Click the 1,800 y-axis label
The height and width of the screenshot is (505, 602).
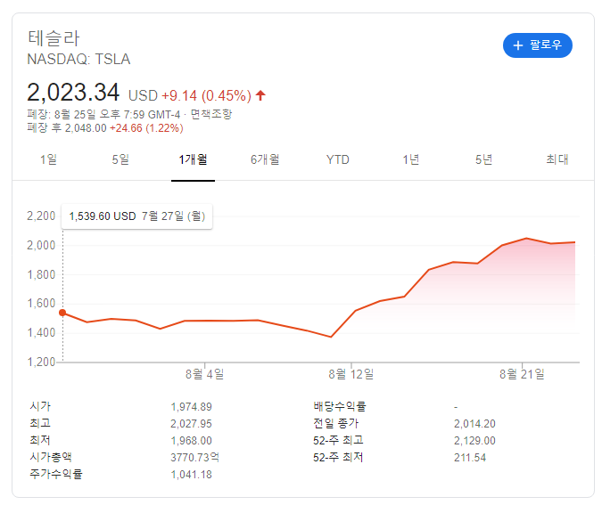pyautogui.click(x=41, y=274)
